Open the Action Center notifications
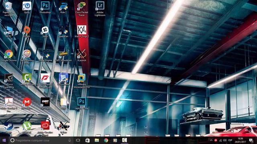This screenshot has height=144, width=257. click(251, 140)
